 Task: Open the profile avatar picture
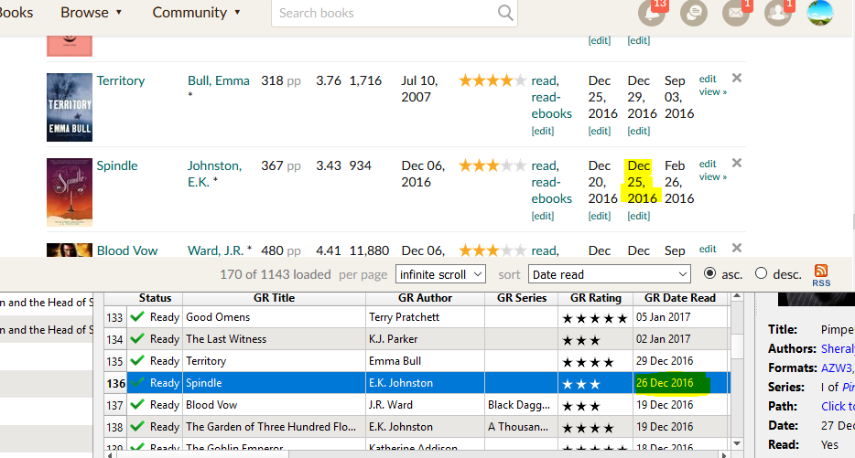point(820,13)
